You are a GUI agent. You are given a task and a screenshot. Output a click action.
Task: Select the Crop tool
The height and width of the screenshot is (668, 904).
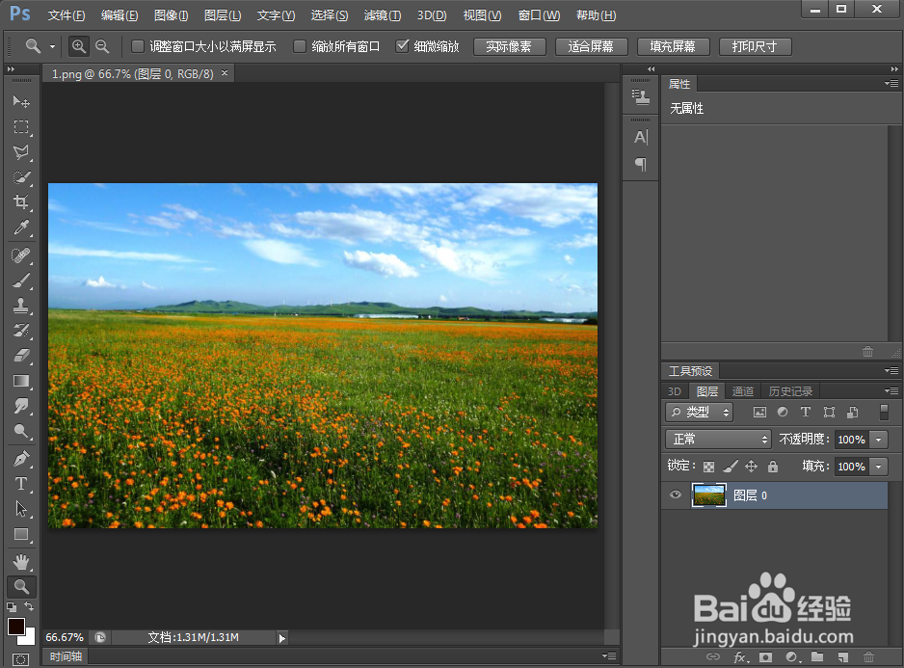tap(21, 201)
